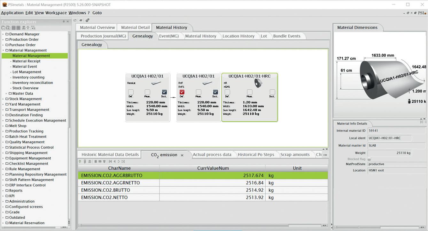Expand the Quality Management tree node

pyautogui.click(x=3, y=142)
